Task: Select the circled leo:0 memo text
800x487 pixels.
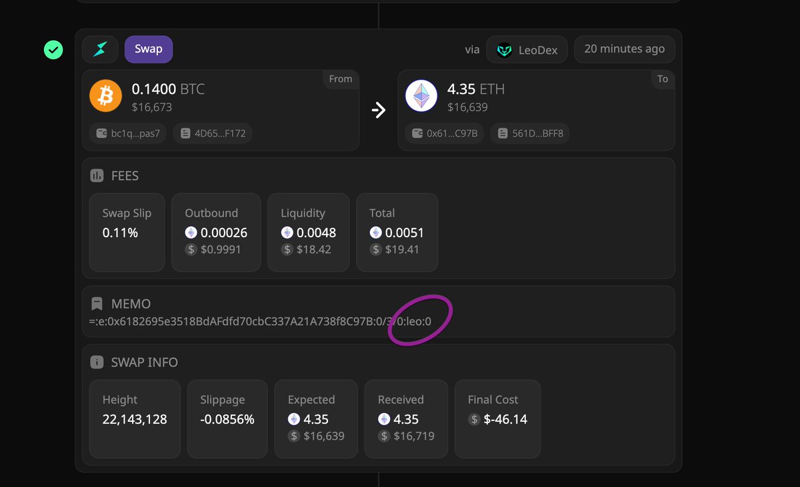Action: (x=420, y=321)
